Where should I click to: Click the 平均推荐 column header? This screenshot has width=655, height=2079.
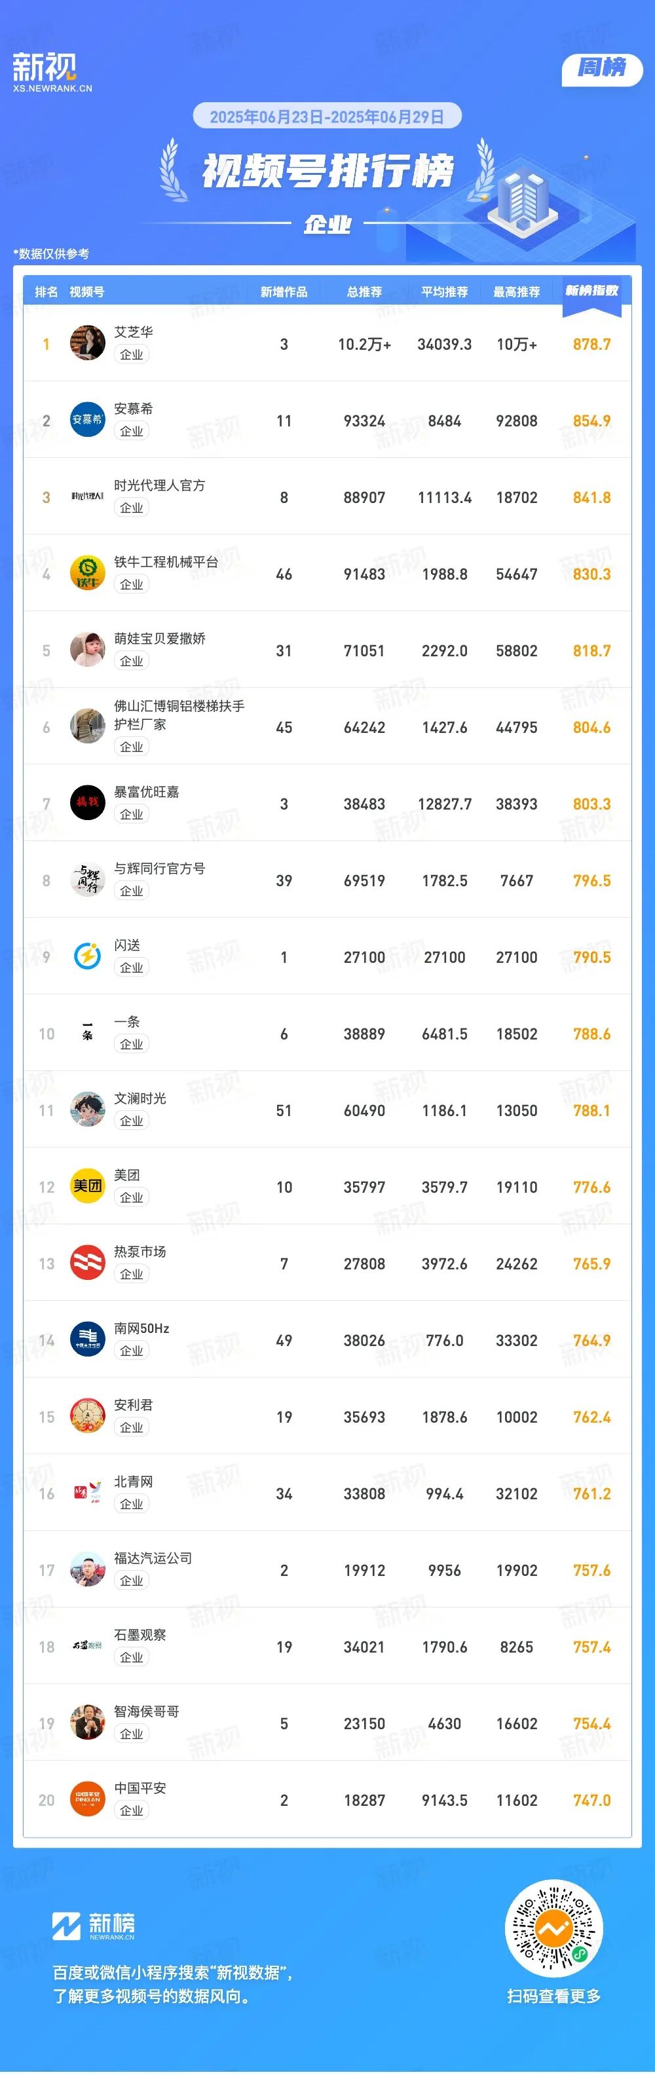pos(445,292)
